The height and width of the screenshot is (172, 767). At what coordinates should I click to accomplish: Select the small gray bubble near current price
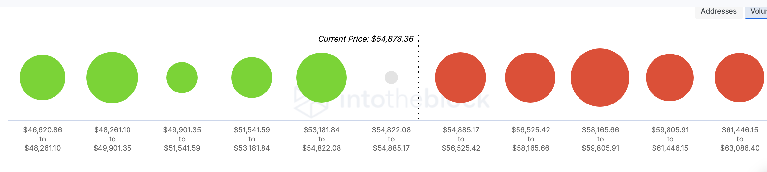pyautogui.click(x=391, y=78)
